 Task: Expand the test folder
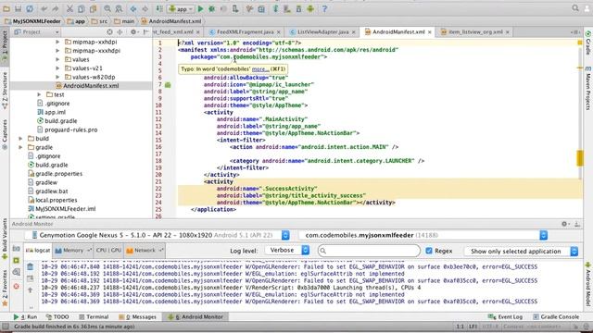pyautogui.click(x=39, y=94)
